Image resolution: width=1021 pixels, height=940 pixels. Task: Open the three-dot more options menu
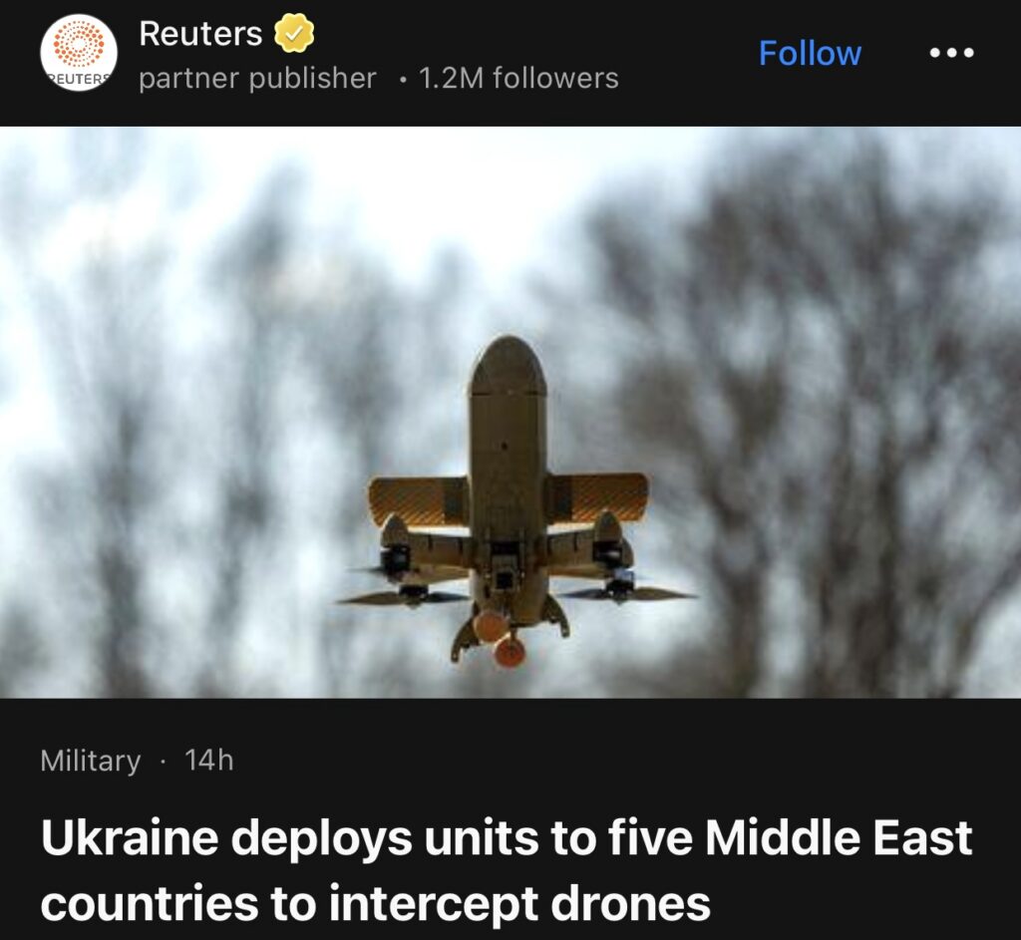(951, 53)
